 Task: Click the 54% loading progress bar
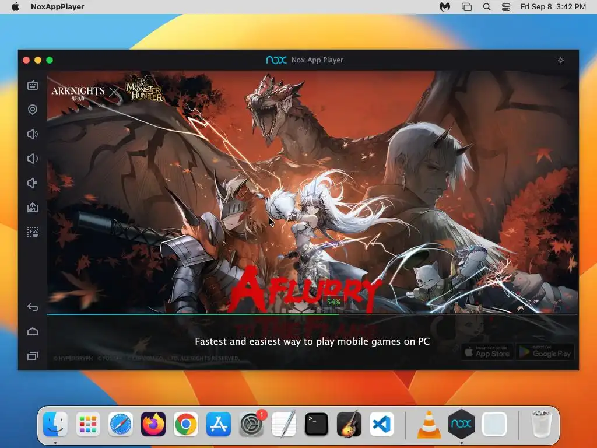[x=312, y=314]
